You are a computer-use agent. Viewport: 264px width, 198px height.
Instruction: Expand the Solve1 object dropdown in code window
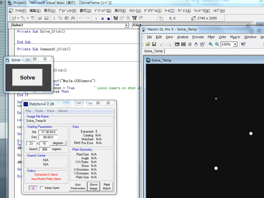click(x=126, y=26)
